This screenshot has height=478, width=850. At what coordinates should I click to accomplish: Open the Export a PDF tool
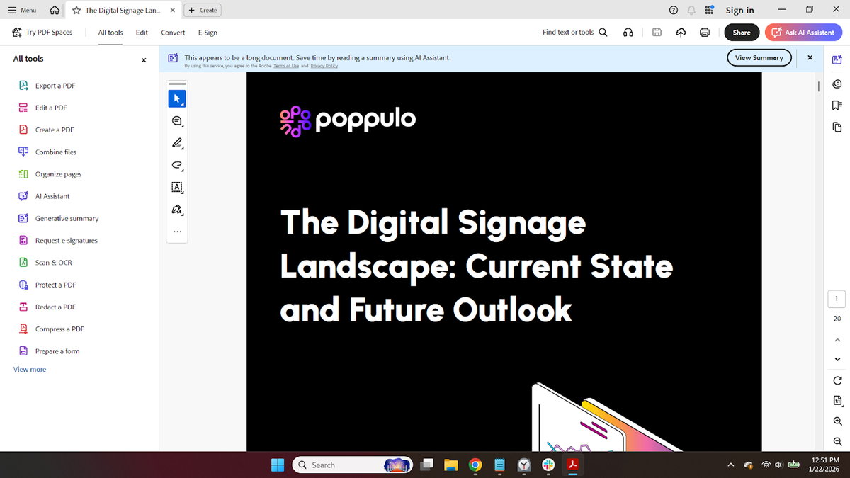47,86
